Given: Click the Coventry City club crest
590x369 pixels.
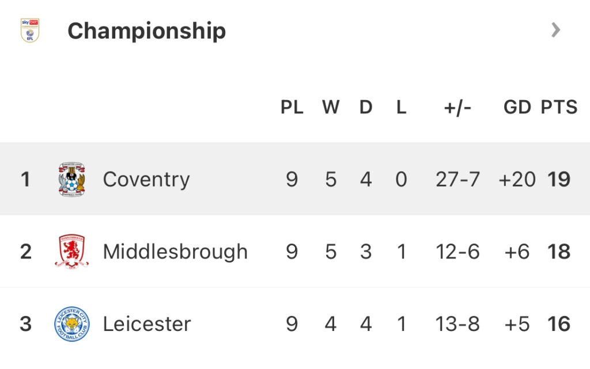Looking at the screenshot, I should (x=72, y=180).
